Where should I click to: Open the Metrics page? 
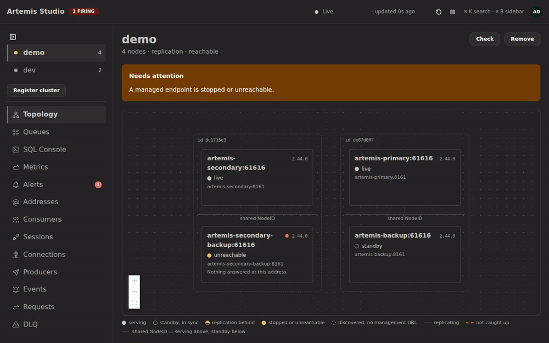click(57, 167)
